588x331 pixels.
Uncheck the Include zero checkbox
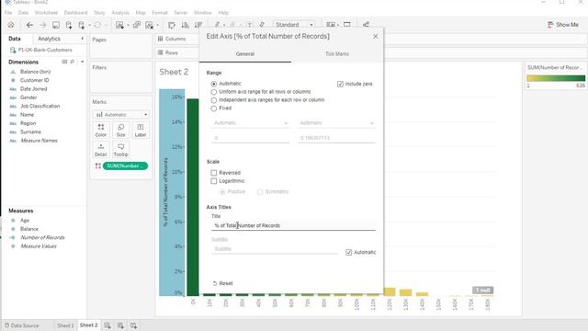340,84
